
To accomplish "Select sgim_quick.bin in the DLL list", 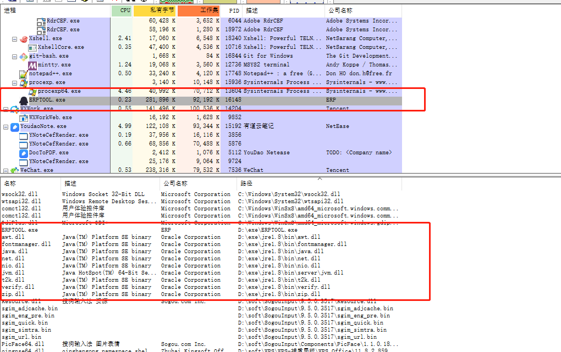I will point(201,323).
